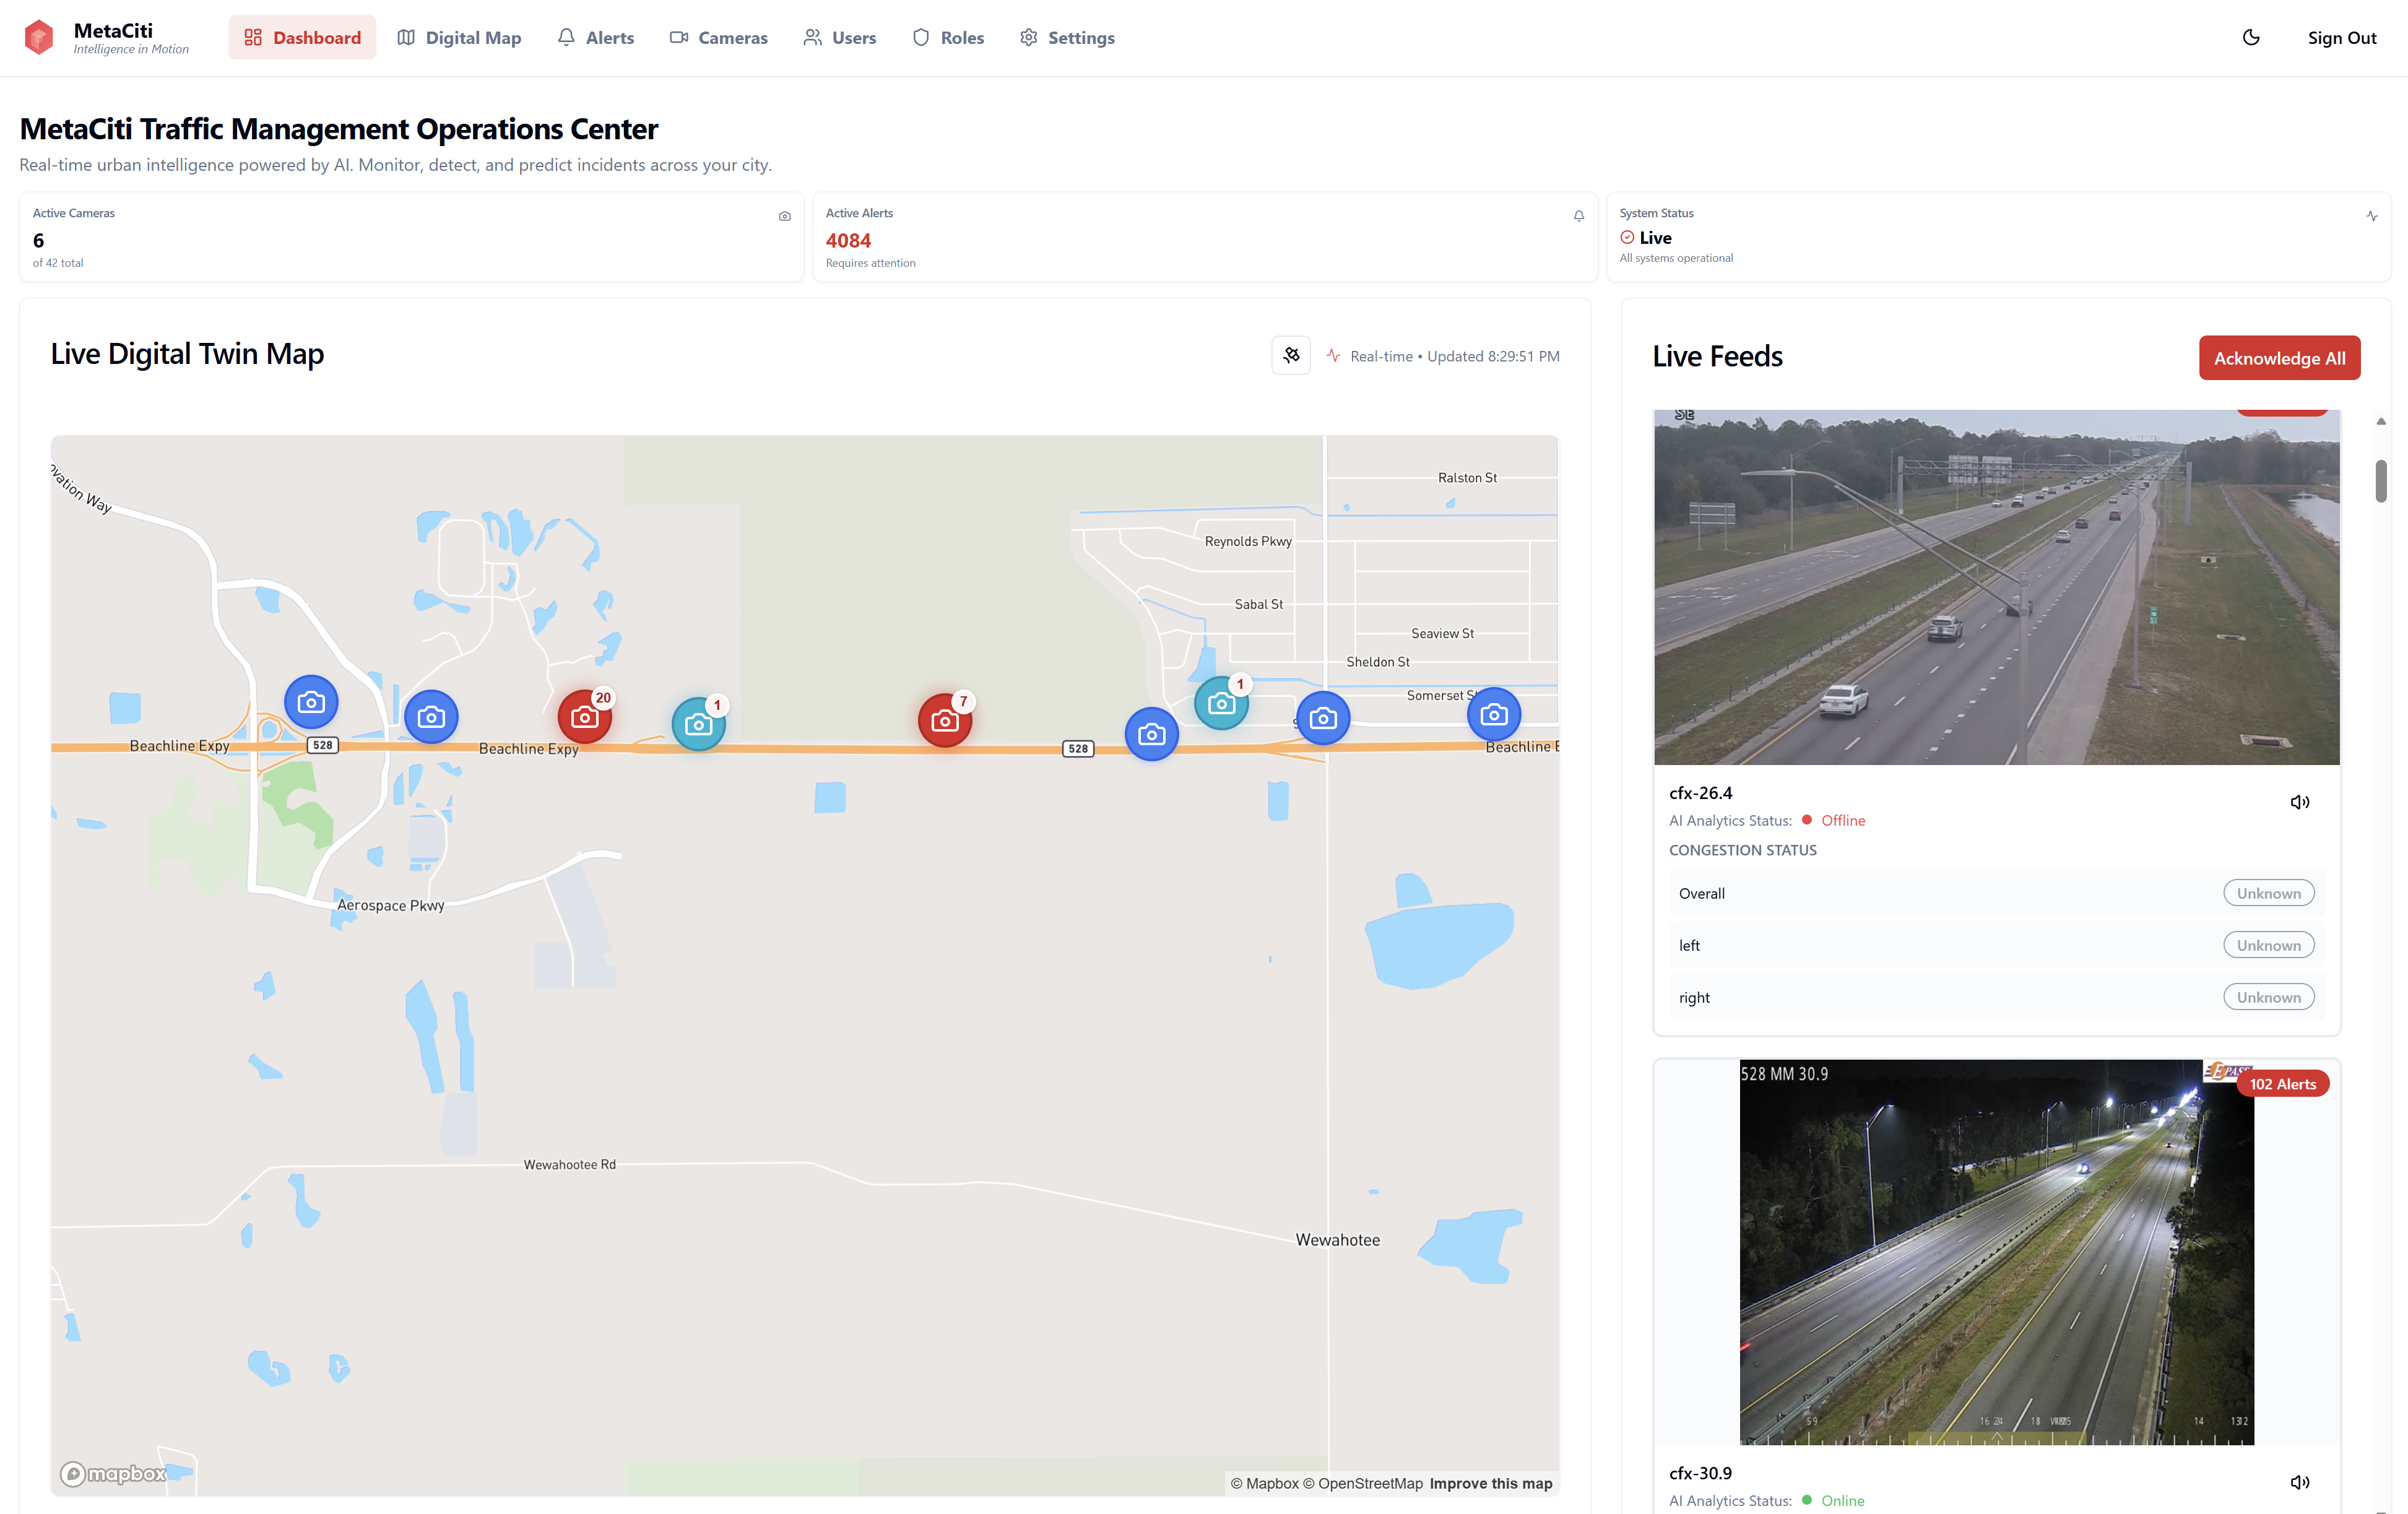Click the MetaCiti hexagon logo
Image resolution: width=2408 pixels, height=1514 pixels.
click(x=39, y=37)
